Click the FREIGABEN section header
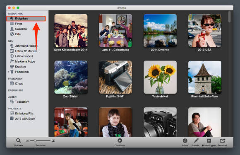The height and width of the screenshot is (155, 240). pyautogui.click(x=15, y=79)
